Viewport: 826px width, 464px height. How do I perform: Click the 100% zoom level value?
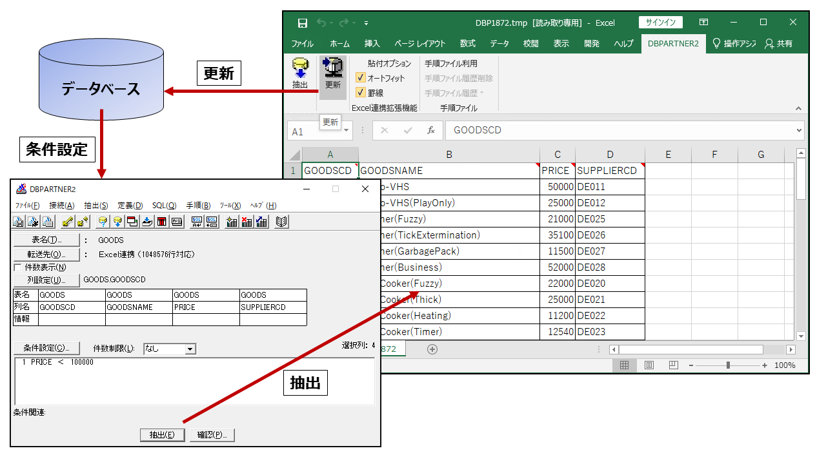(x=785, y=365)
